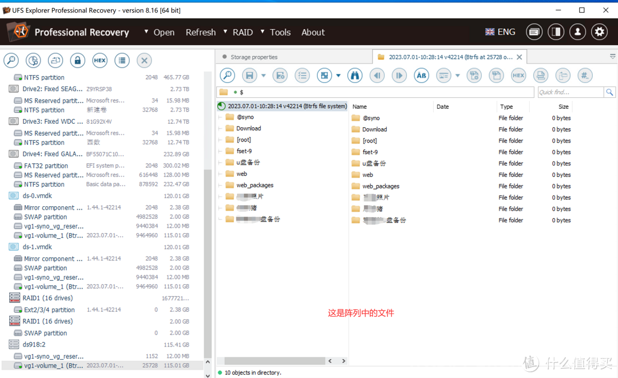Click the file search magnifier icon in explorer toolbar

tap(227, 76)
